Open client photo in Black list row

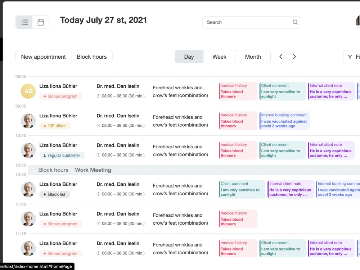(28, 189)
